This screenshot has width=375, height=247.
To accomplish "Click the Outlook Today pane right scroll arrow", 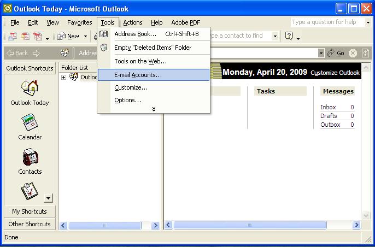I will [x=356, y=225].
